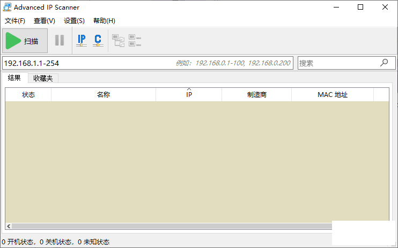Click the IP toolbar icon

[x=82, y=40]
